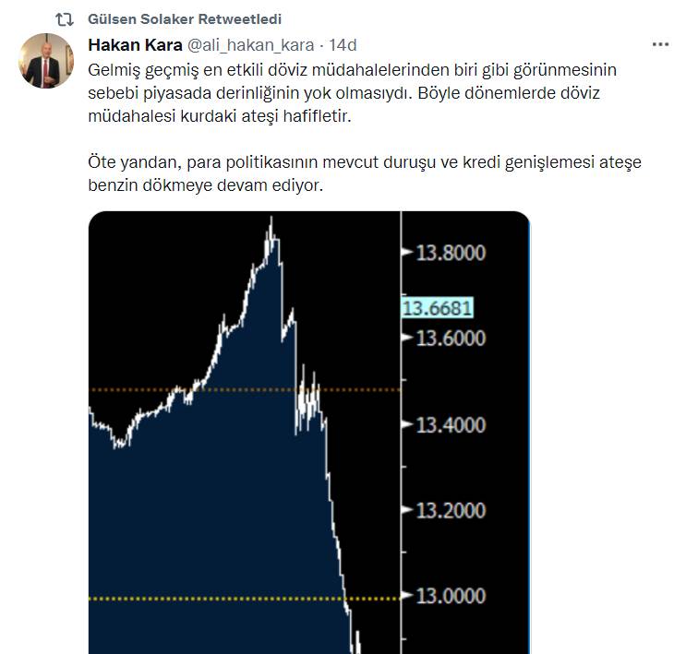Viewport: 686px width, 654px height.
Task: Open the three-dot more options menu
Action: [660, 44]
